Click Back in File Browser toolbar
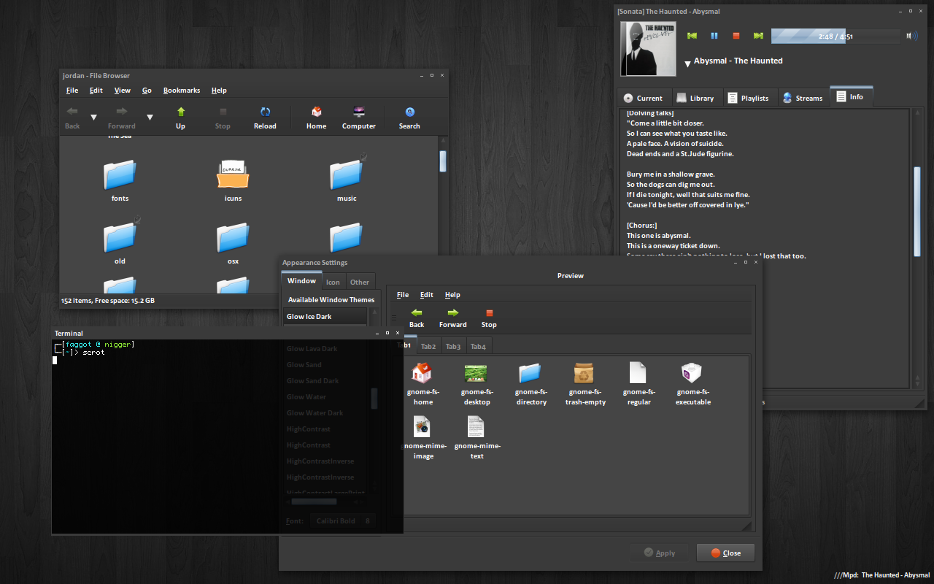Screen dimensions: 934x584 pos(72,118)
